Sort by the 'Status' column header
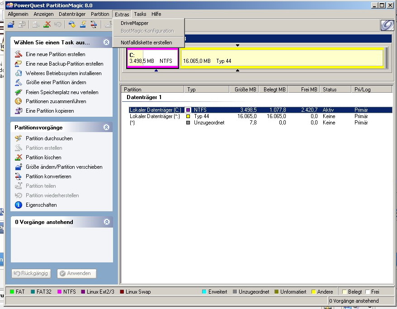The width and height of the screenshot is (397, 309). pos(336,90)
